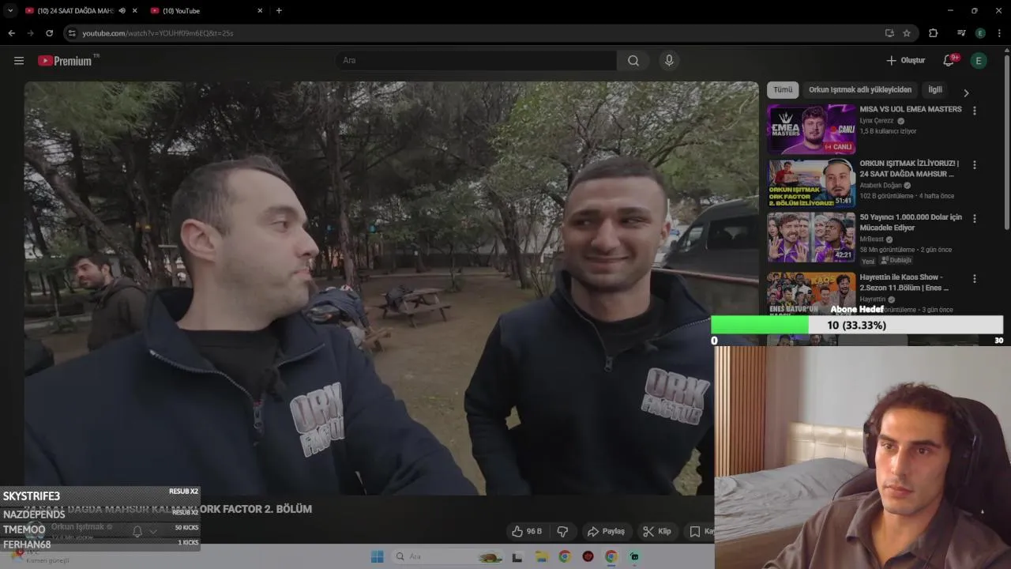Start voice search with the microphone icon

[x=669, y=61]
